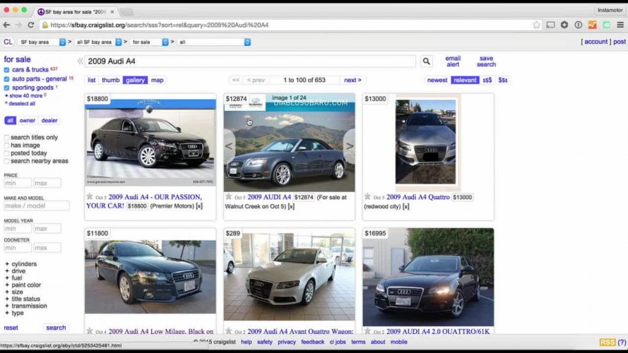Reset the sidebar filters
This screenshot has width=628, height=353.
coord(11,328)
